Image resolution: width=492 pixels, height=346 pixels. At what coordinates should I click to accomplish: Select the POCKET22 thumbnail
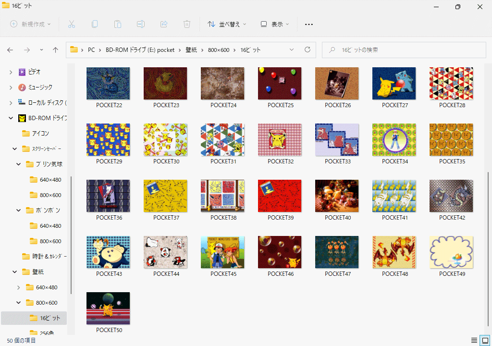[108, 83]
